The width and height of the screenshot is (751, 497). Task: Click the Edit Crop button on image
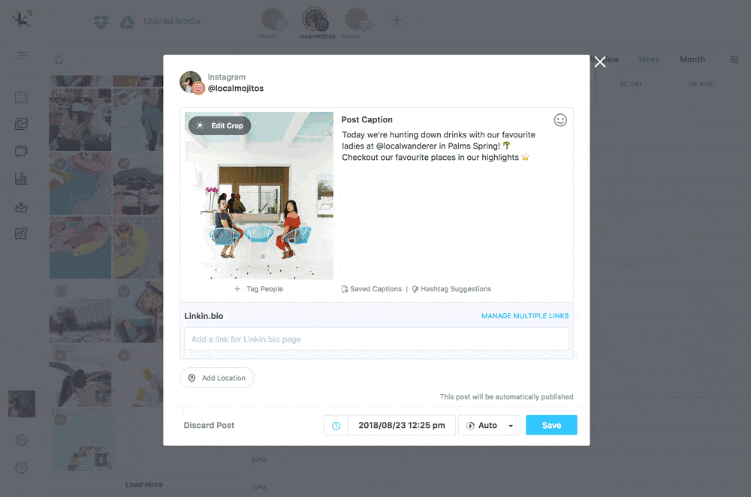pyautogui.click(x=219, y=125)
